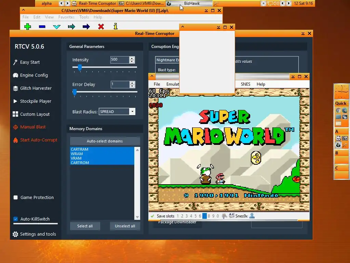Toggle the Game Protection checkbox
This screenshot has height=263, width=350.
(16, 198)
